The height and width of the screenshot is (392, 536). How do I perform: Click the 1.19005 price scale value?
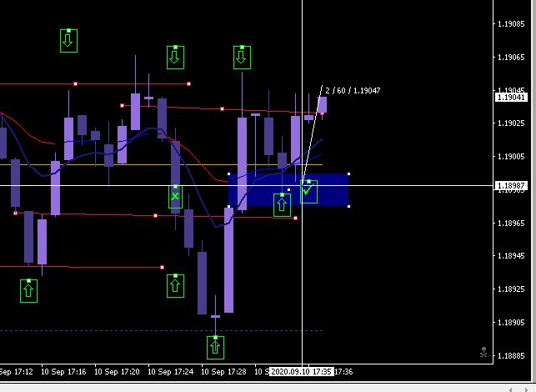coord(511,157)
